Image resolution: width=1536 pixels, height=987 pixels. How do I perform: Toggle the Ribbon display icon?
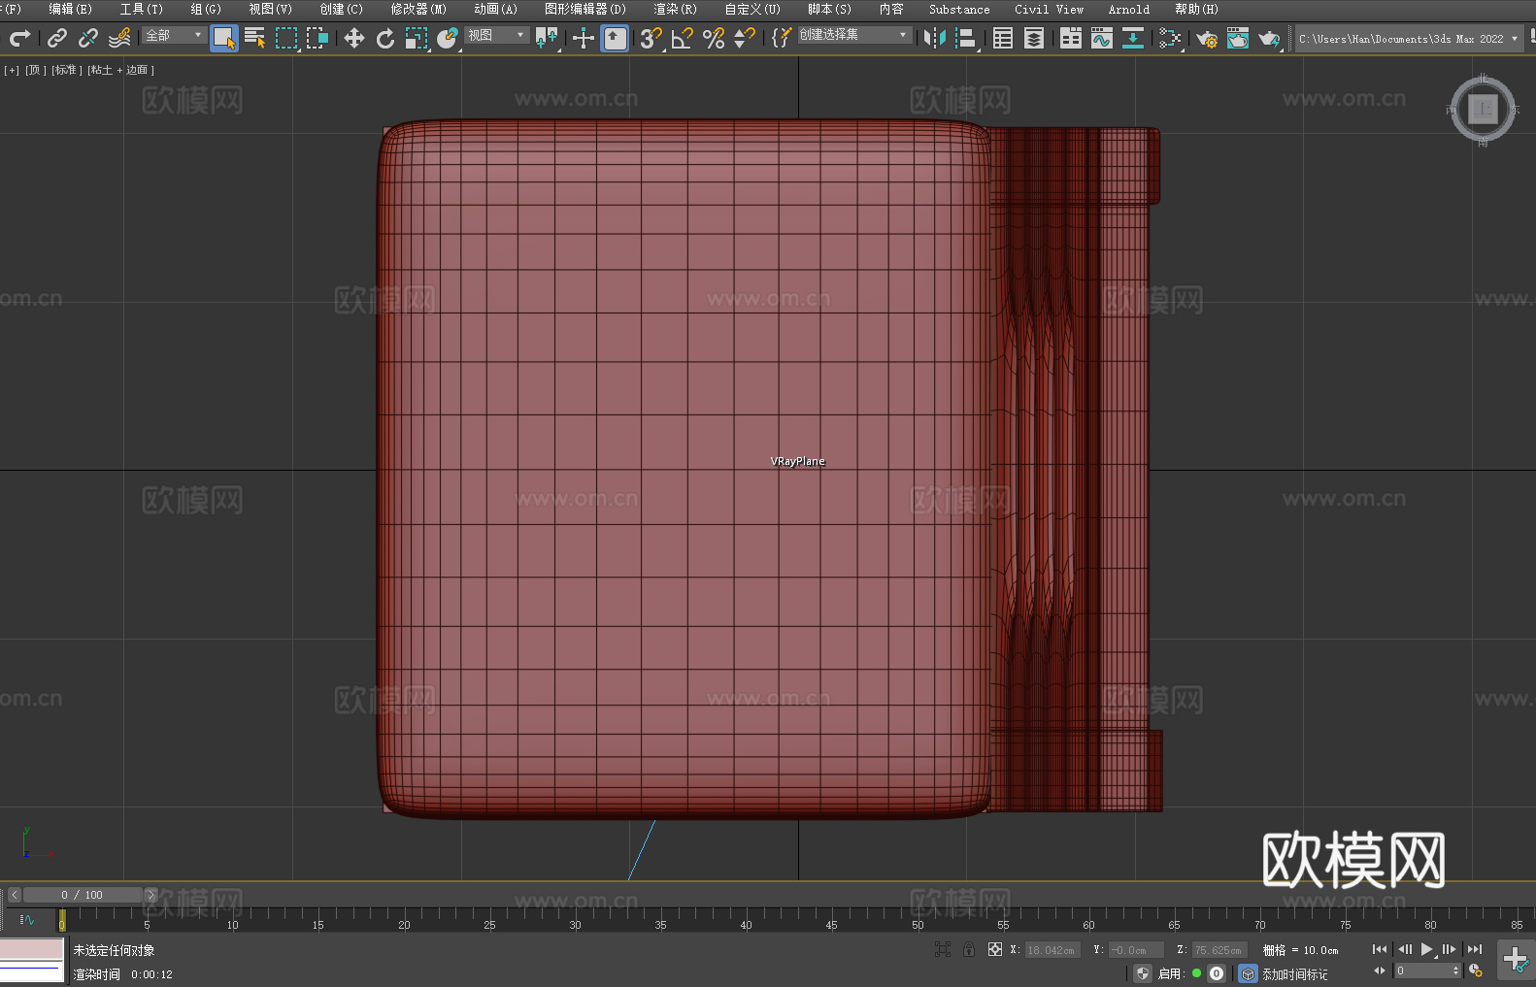[1071, 38]
